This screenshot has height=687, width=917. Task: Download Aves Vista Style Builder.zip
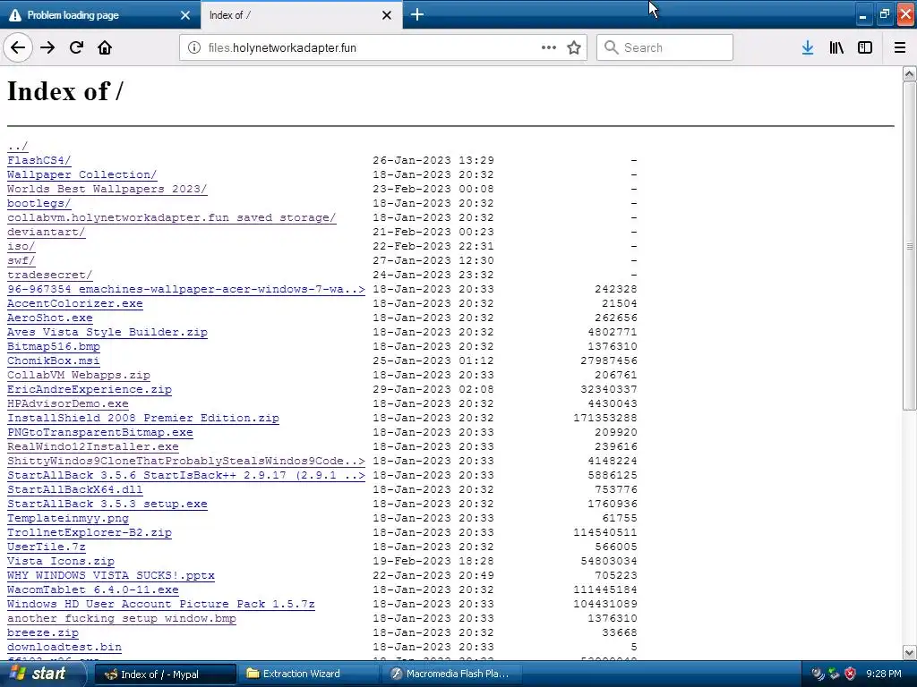pos(107,332)
